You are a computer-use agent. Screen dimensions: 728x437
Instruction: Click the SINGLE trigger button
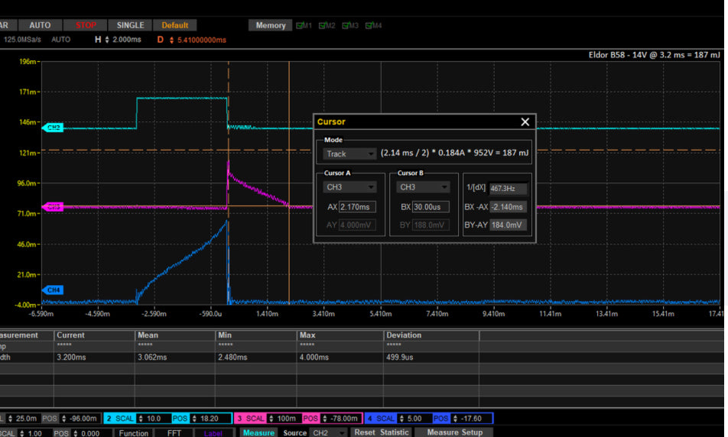[x=130, y=25]
